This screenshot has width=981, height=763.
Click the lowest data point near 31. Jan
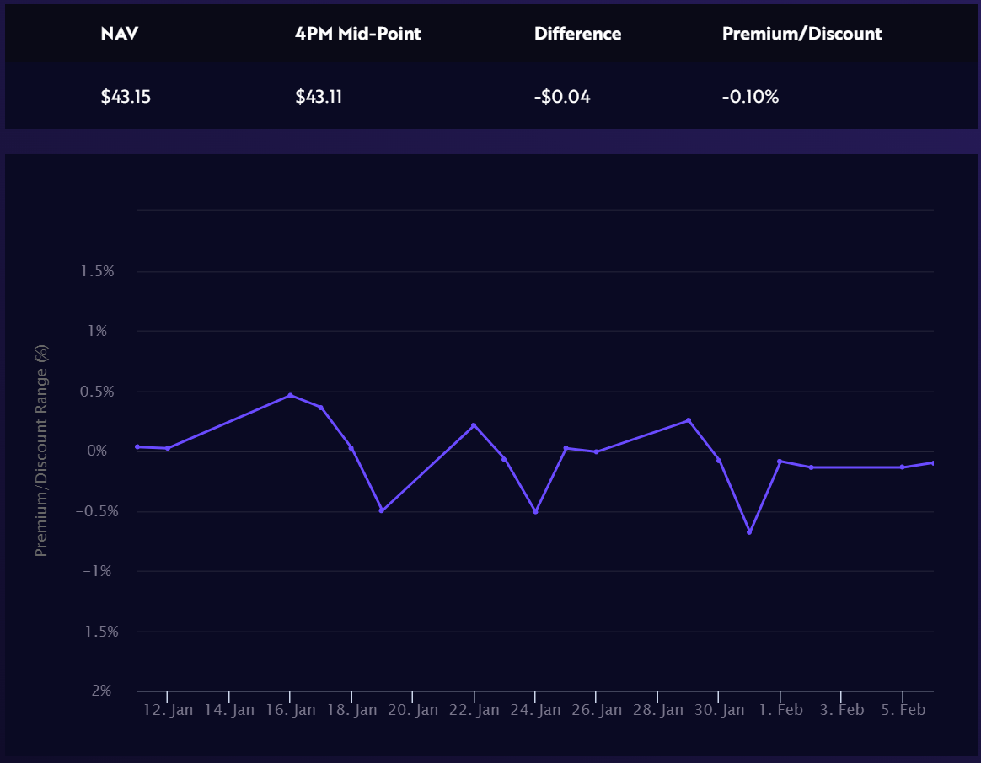(750, 532)
